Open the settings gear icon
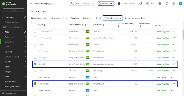184x96 pixels. pos(173,3)
